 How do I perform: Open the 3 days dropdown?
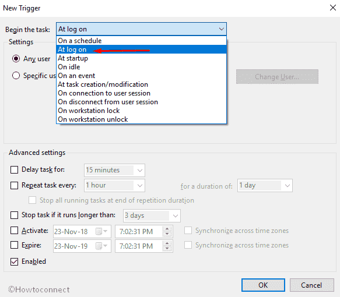coord(152,215)
